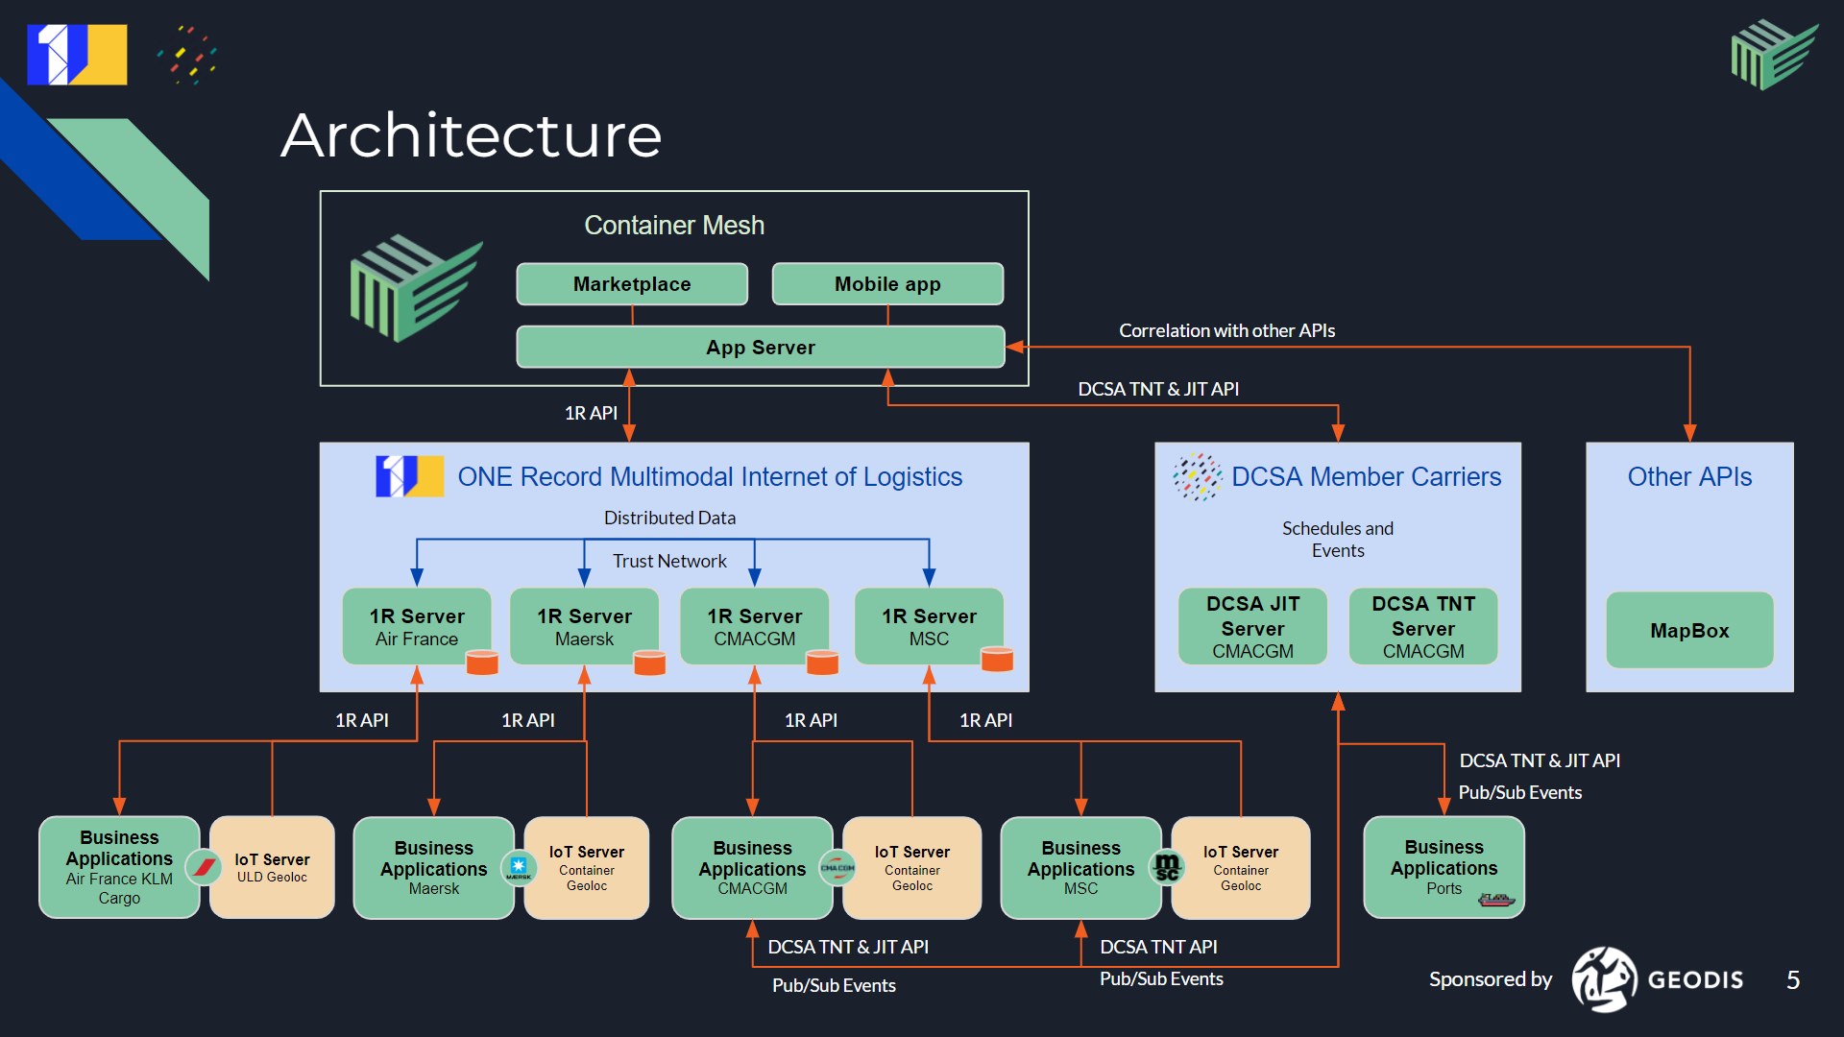Click the CMA CGM round logo icon

click(x=837, y=867)
